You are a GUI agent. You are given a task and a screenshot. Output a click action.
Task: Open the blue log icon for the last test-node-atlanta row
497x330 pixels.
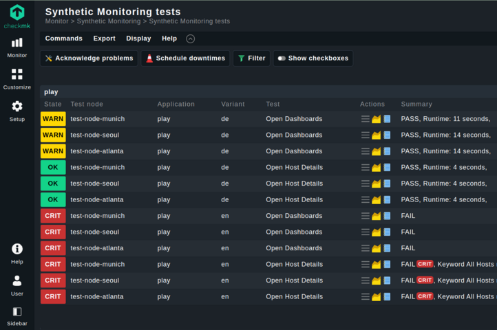(x=387, y=297)
